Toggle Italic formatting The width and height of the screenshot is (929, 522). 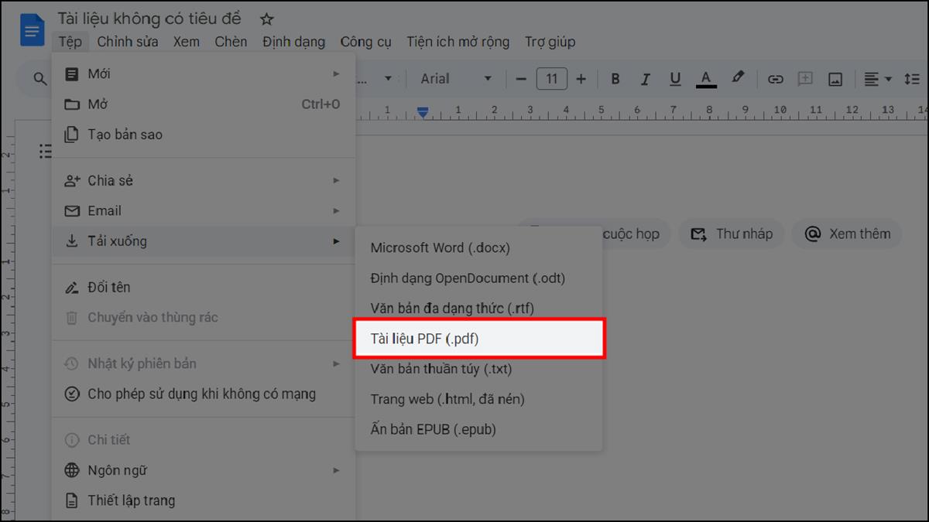coord(645,78)
